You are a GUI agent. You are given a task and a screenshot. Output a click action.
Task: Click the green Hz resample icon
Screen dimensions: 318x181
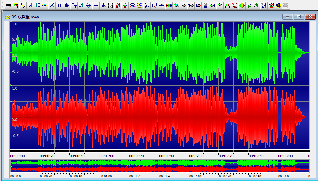pos(257,5)
